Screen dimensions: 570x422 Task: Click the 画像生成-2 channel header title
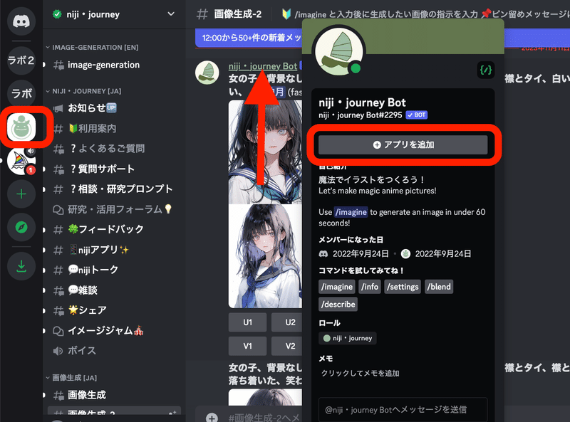coord(238,14)
